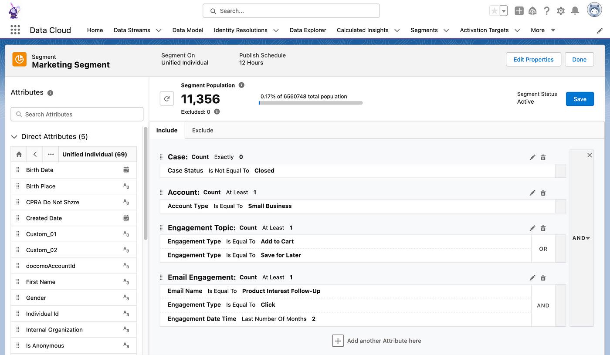Delete the Email Engagement rule
Viewport: 610px width, 355px height.
pyautogui.click(x=543, y=278)
